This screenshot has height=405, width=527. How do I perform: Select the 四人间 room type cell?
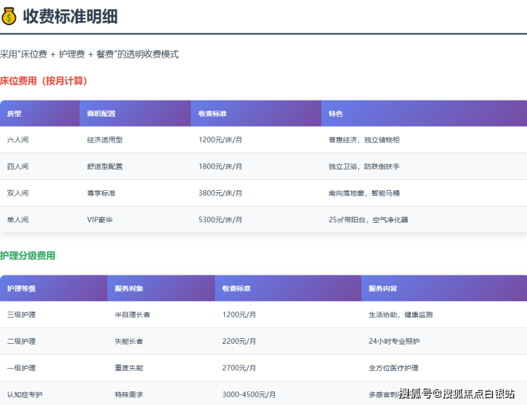tap(18, 167)
